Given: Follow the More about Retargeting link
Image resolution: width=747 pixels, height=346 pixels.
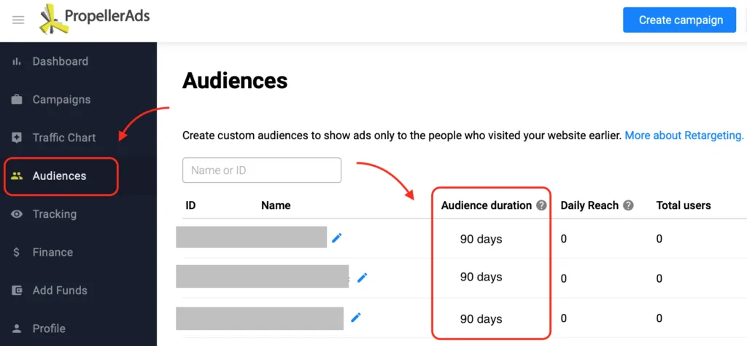Looking at the screenshot, I should coord(684,135).
